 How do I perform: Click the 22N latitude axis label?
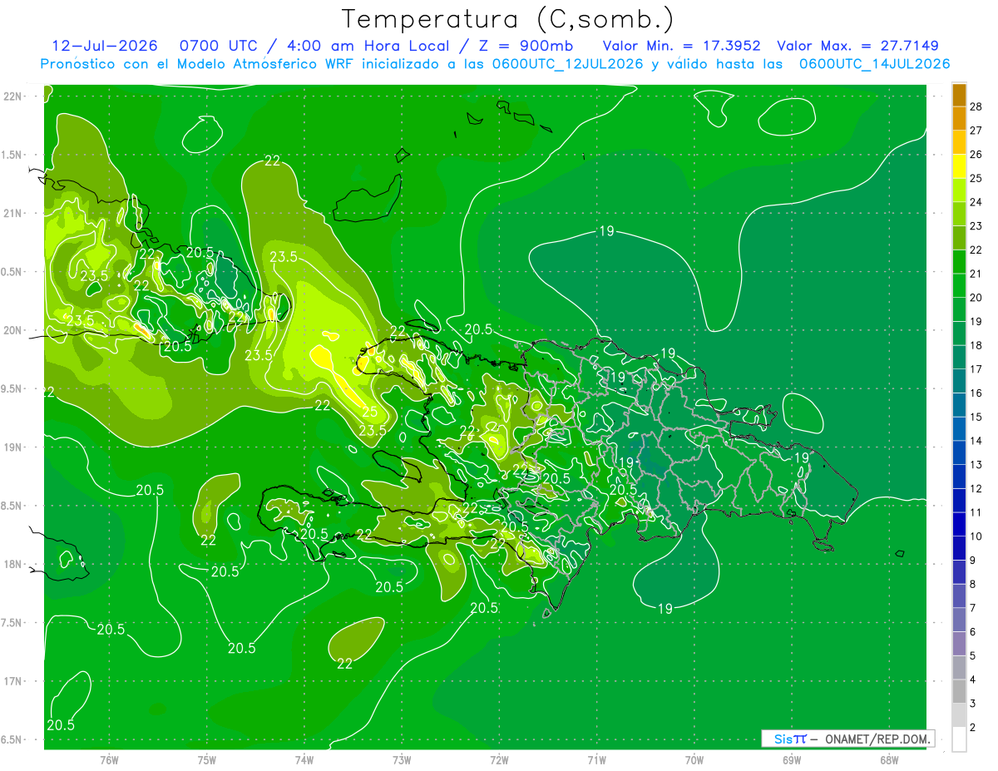[12, 96]
